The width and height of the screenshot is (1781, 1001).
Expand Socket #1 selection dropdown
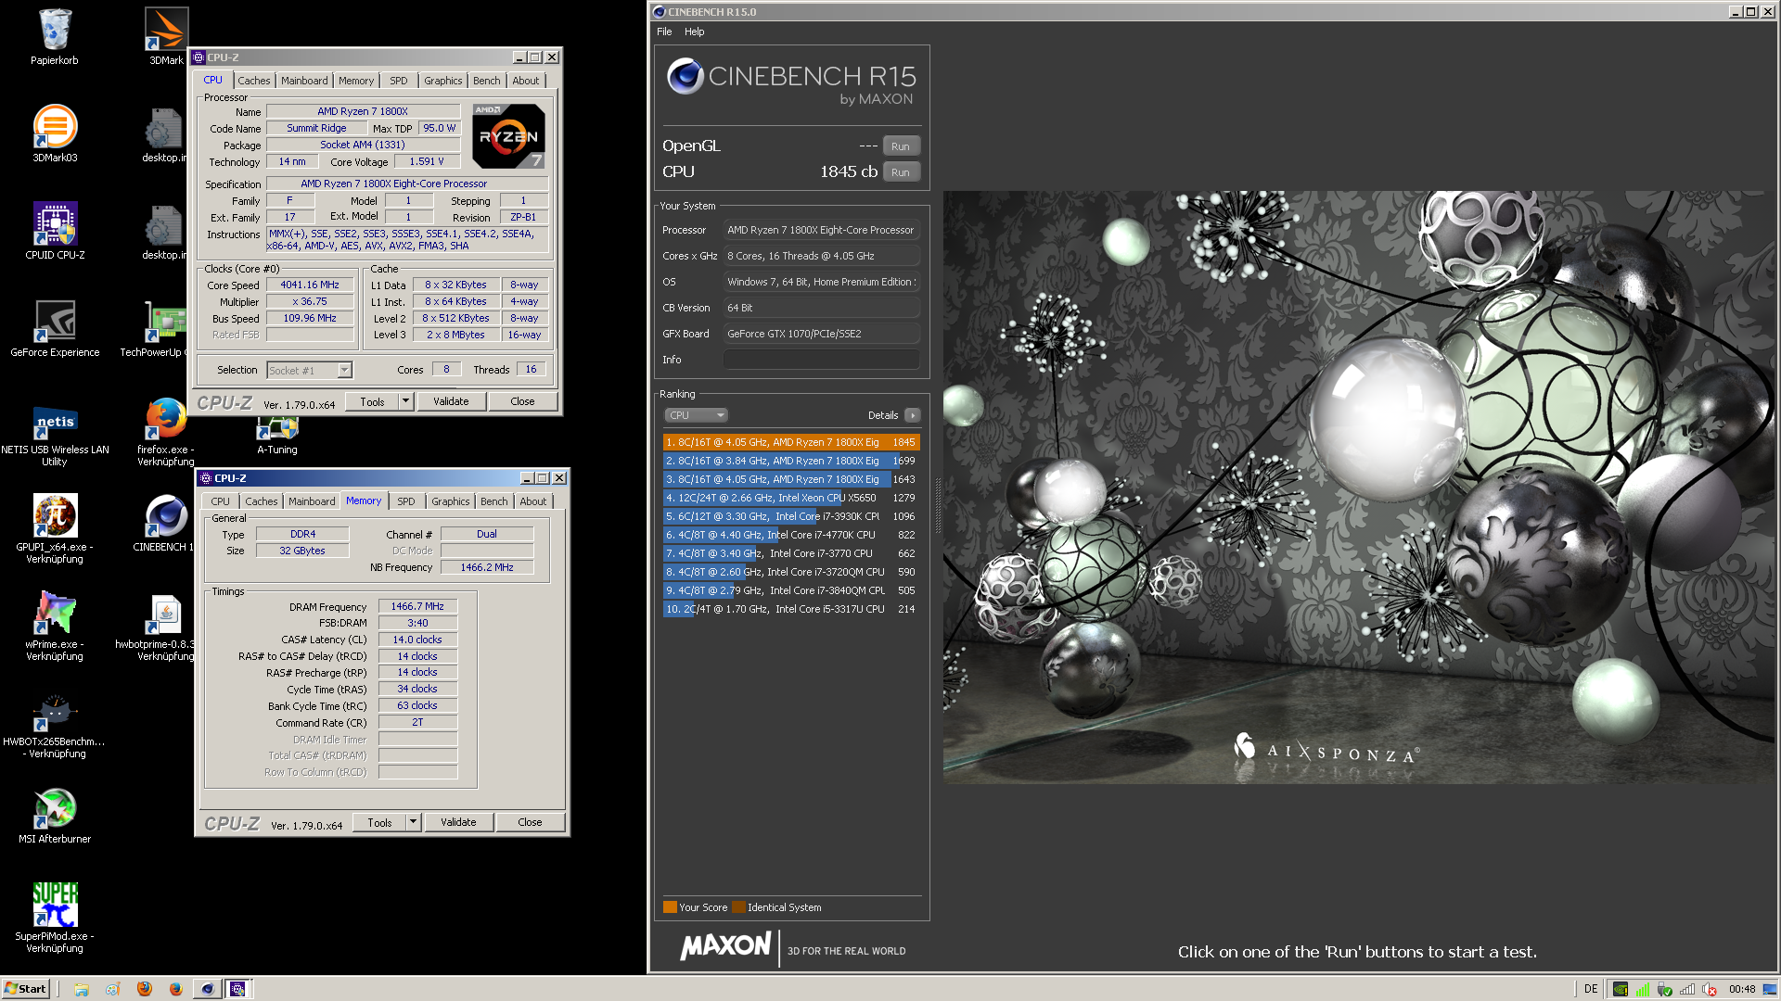coord(344,370)
